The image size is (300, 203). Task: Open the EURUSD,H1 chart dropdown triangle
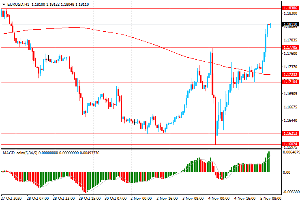(4, 4)
